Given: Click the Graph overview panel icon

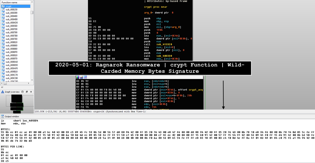Looking at the screenshot, I should point(2,92).
